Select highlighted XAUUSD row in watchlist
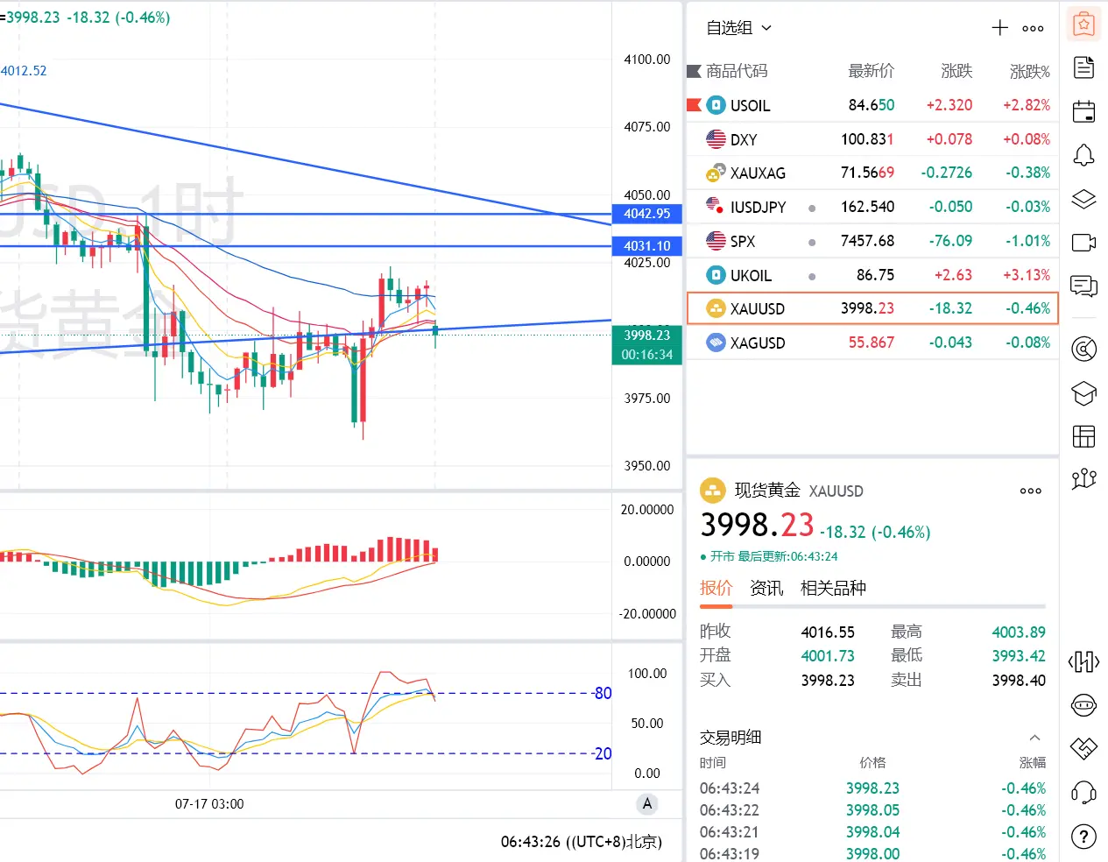Image resolution: width=1108 pixels, height=862 pixels. (872, 308)
